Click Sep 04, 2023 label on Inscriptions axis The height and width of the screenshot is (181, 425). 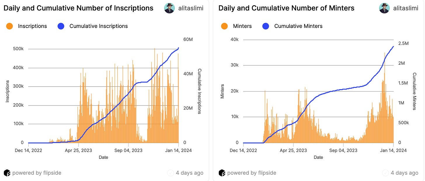[128, 150]
